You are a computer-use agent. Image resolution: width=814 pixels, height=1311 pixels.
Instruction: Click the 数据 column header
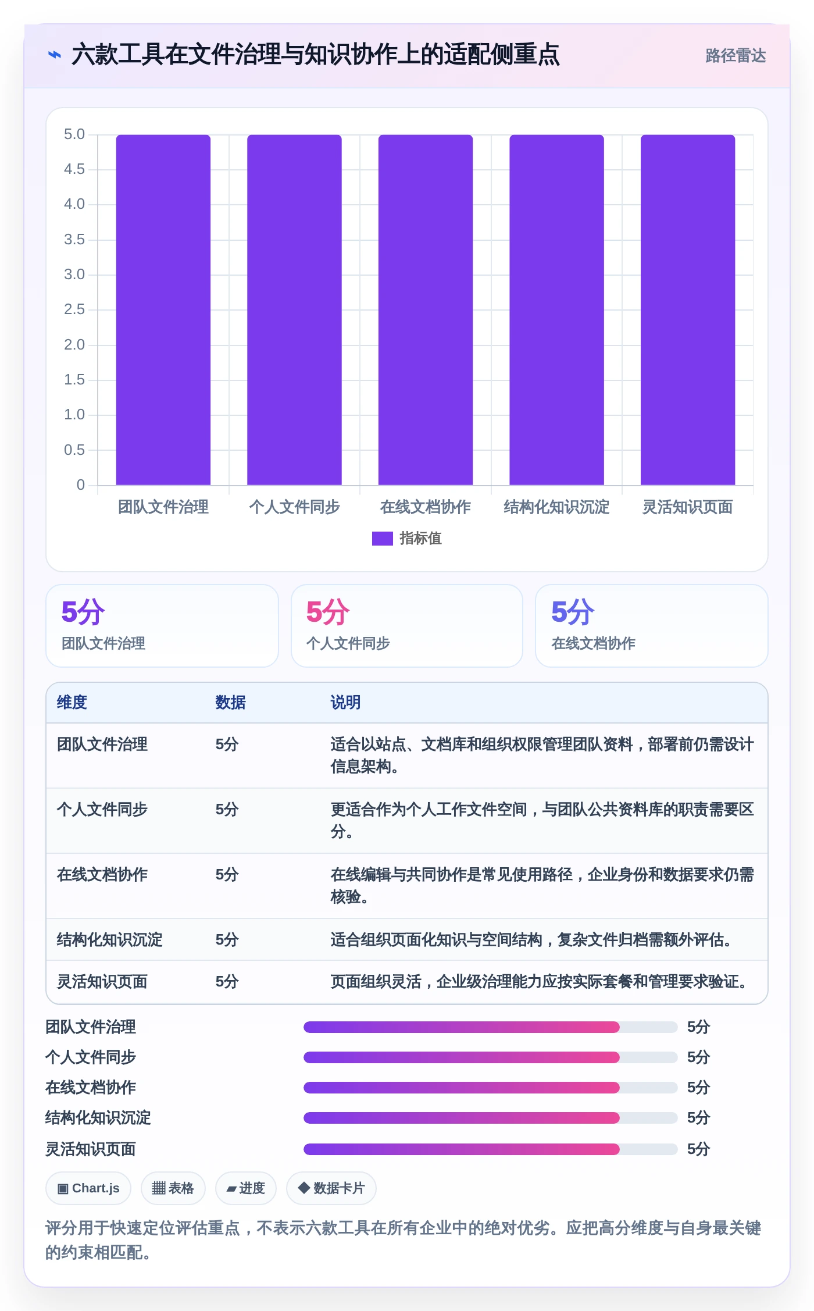coord(231,703)
